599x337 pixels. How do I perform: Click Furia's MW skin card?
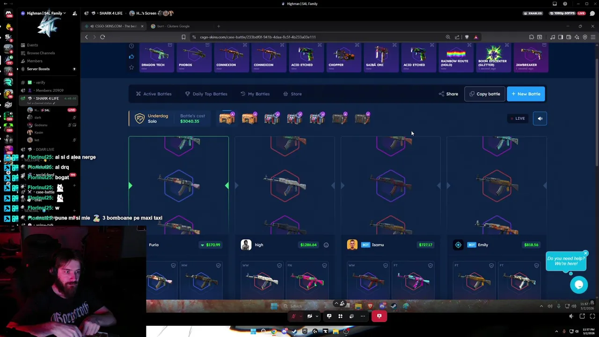click(201, 280)
